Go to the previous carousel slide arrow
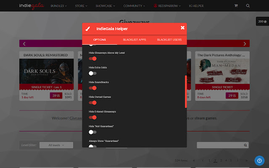The width and height of the screenshot is (269, 168). tap(24, 44)
